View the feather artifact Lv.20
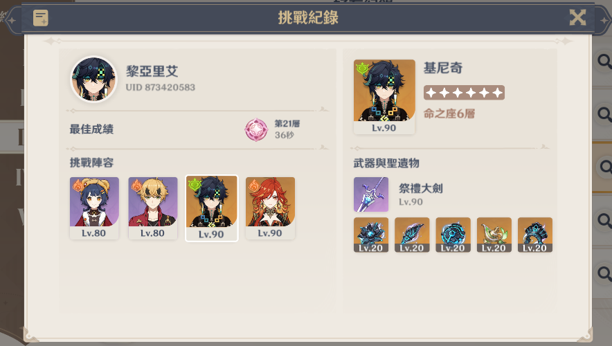 [x=412, y=235]
